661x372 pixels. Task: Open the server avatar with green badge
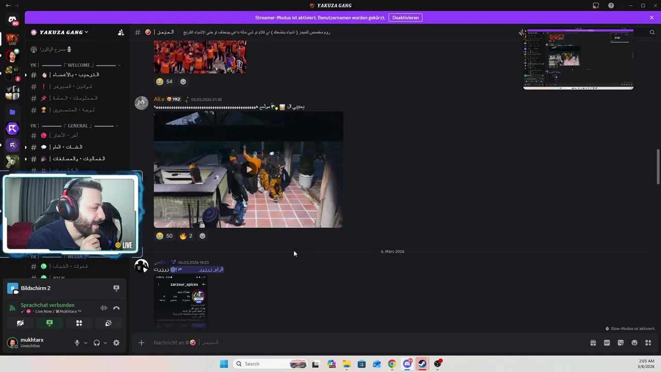pyautogui.click(x=12, y=56)
